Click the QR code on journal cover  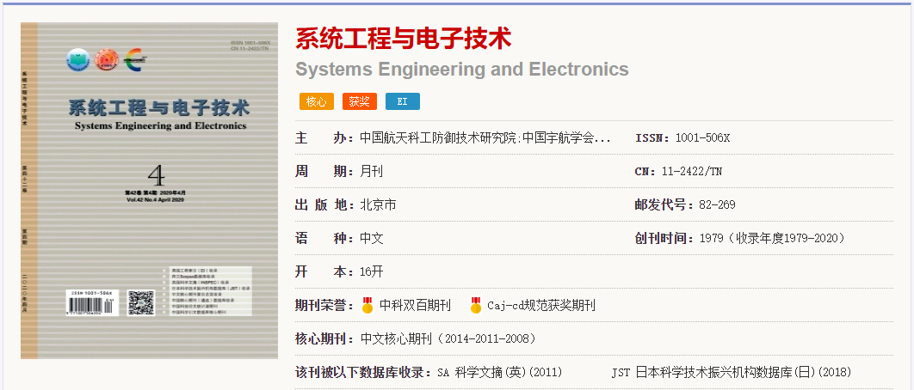[140, 302]
